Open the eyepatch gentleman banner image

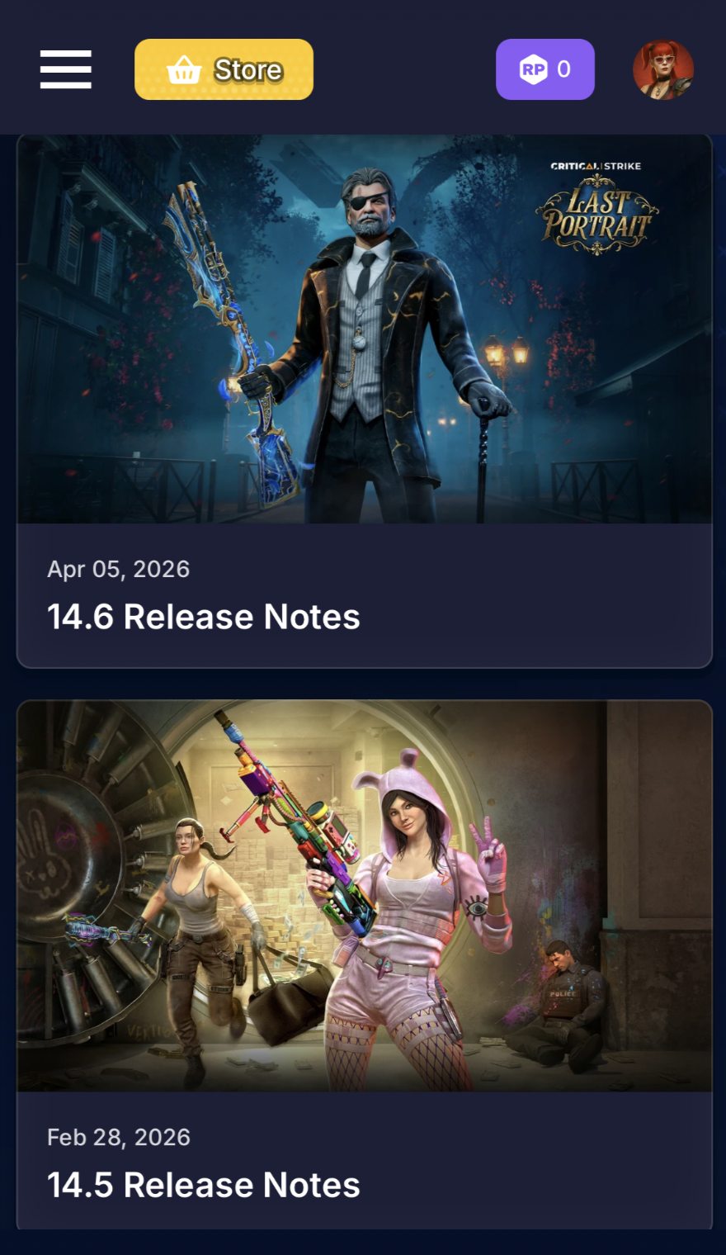click(x=365, y=329)
